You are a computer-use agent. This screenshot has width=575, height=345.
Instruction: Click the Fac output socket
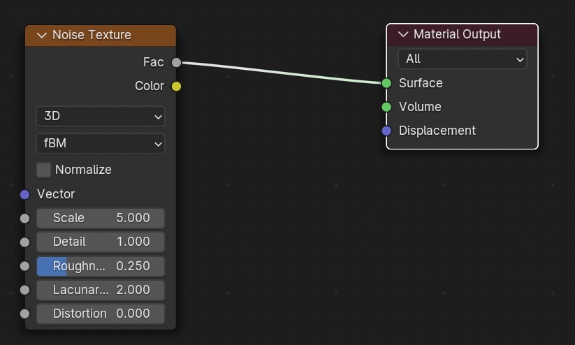point(176,63)
